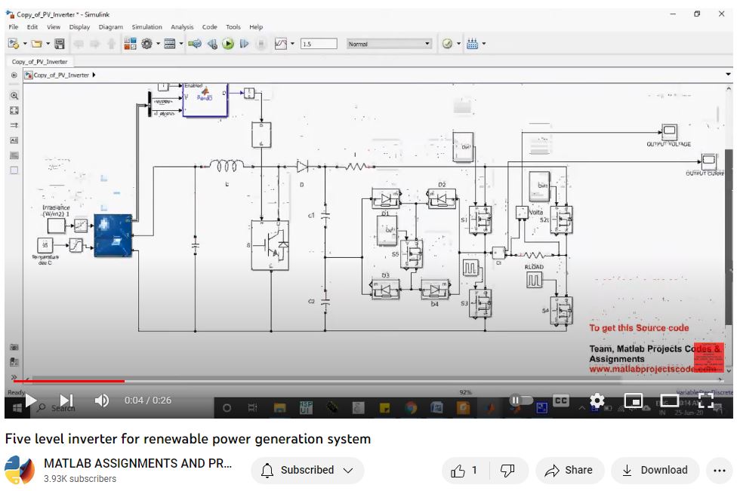Open the OUTPUT VOLTAGE scope block
Viewport: 740px width, 491px height.
click(669, 131)
